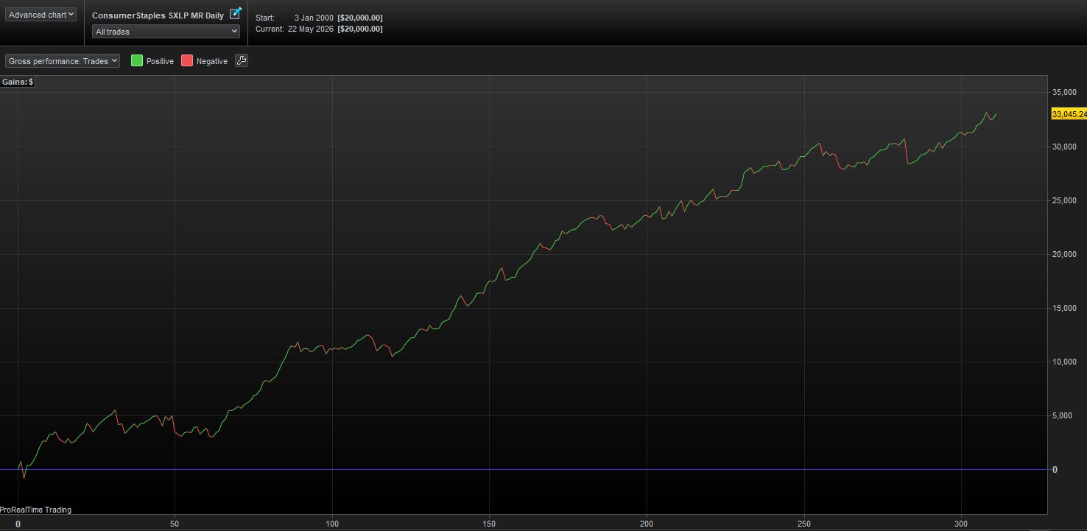Expand the All trades dropdown
The width and height of the screenshot is (1087, 531).
coord(166,32)
